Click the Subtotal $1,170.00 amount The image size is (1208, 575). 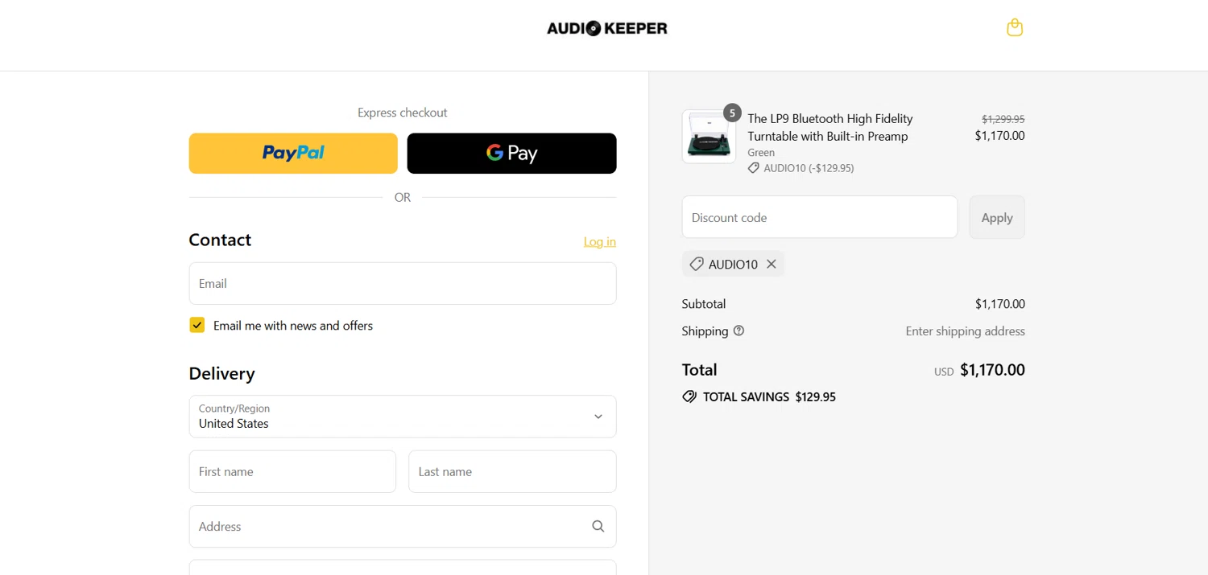1000,304
